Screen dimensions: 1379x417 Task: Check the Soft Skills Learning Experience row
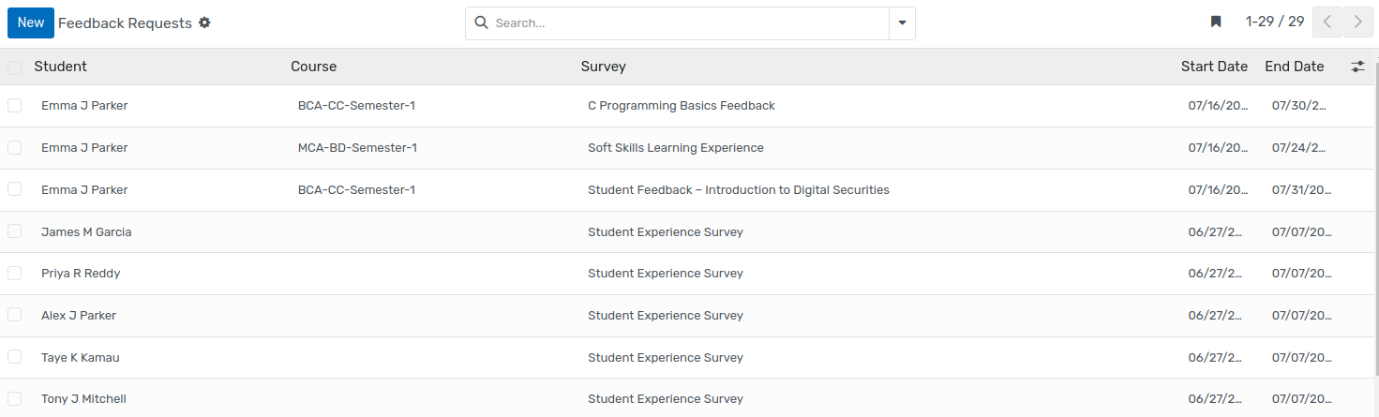pyautogui.click(x=14, y=147)
